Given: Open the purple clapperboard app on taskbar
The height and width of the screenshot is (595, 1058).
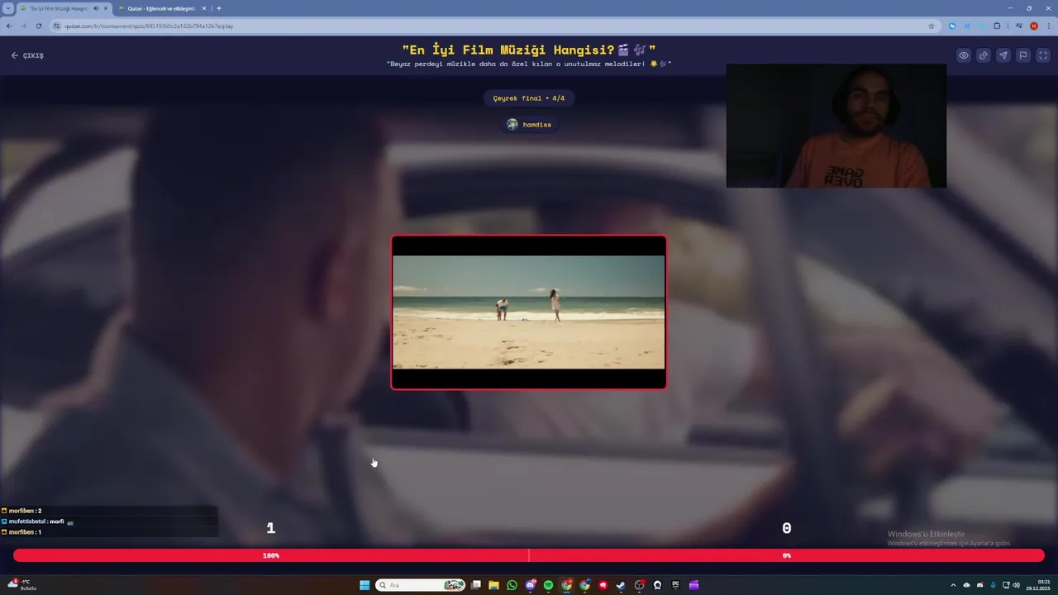Looking at the screenshot, I should click(693, 585).
